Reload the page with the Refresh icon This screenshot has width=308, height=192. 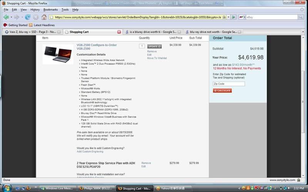click(27, 17)
